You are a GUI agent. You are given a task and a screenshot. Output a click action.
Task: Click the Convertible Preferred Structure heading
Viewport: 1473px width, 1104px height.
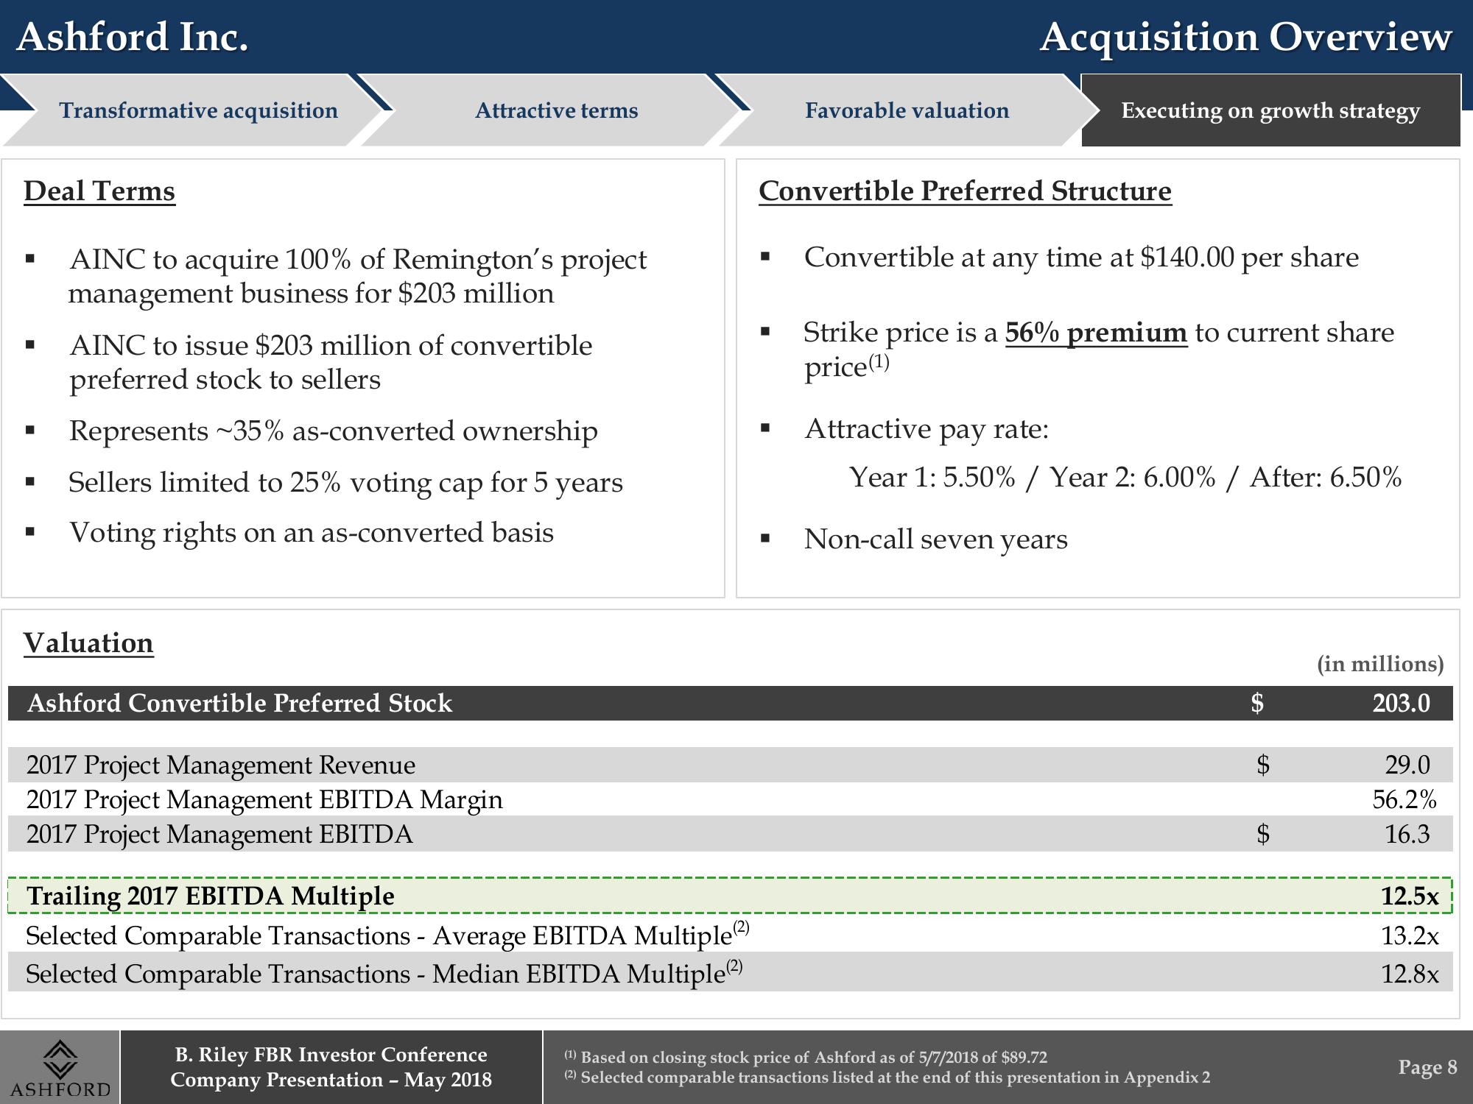click(x=965, y=191)
